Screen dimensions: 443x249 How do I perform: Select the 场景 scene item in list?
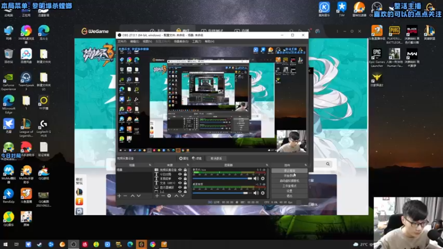(135, 170)
